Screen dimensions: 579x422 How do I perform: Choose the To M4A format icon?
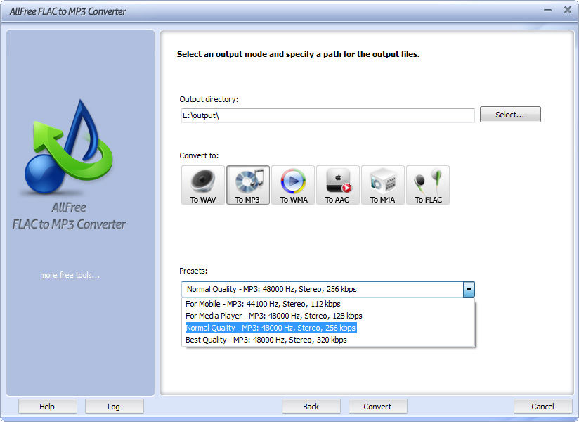tap(383, 185)
